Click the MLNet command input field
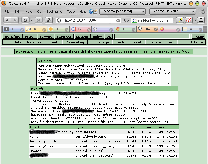This screenshot has width=208, height=164. [152, 36]
